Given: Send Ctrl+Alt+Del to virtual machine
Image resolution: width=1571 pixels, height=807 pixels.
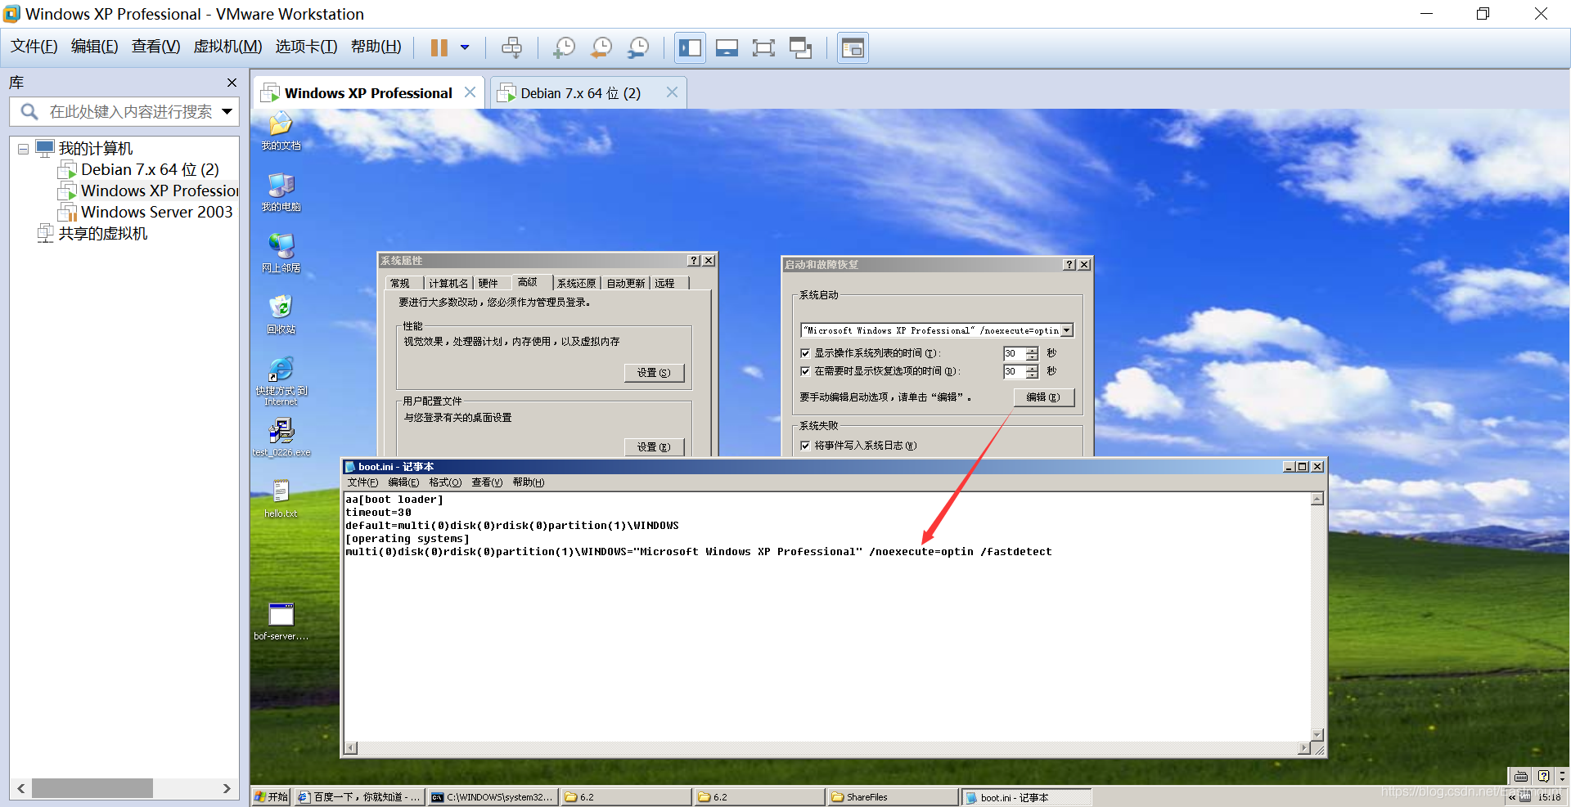Looking at the screenshot, I should pyautogui.click(x=511, y=47).
